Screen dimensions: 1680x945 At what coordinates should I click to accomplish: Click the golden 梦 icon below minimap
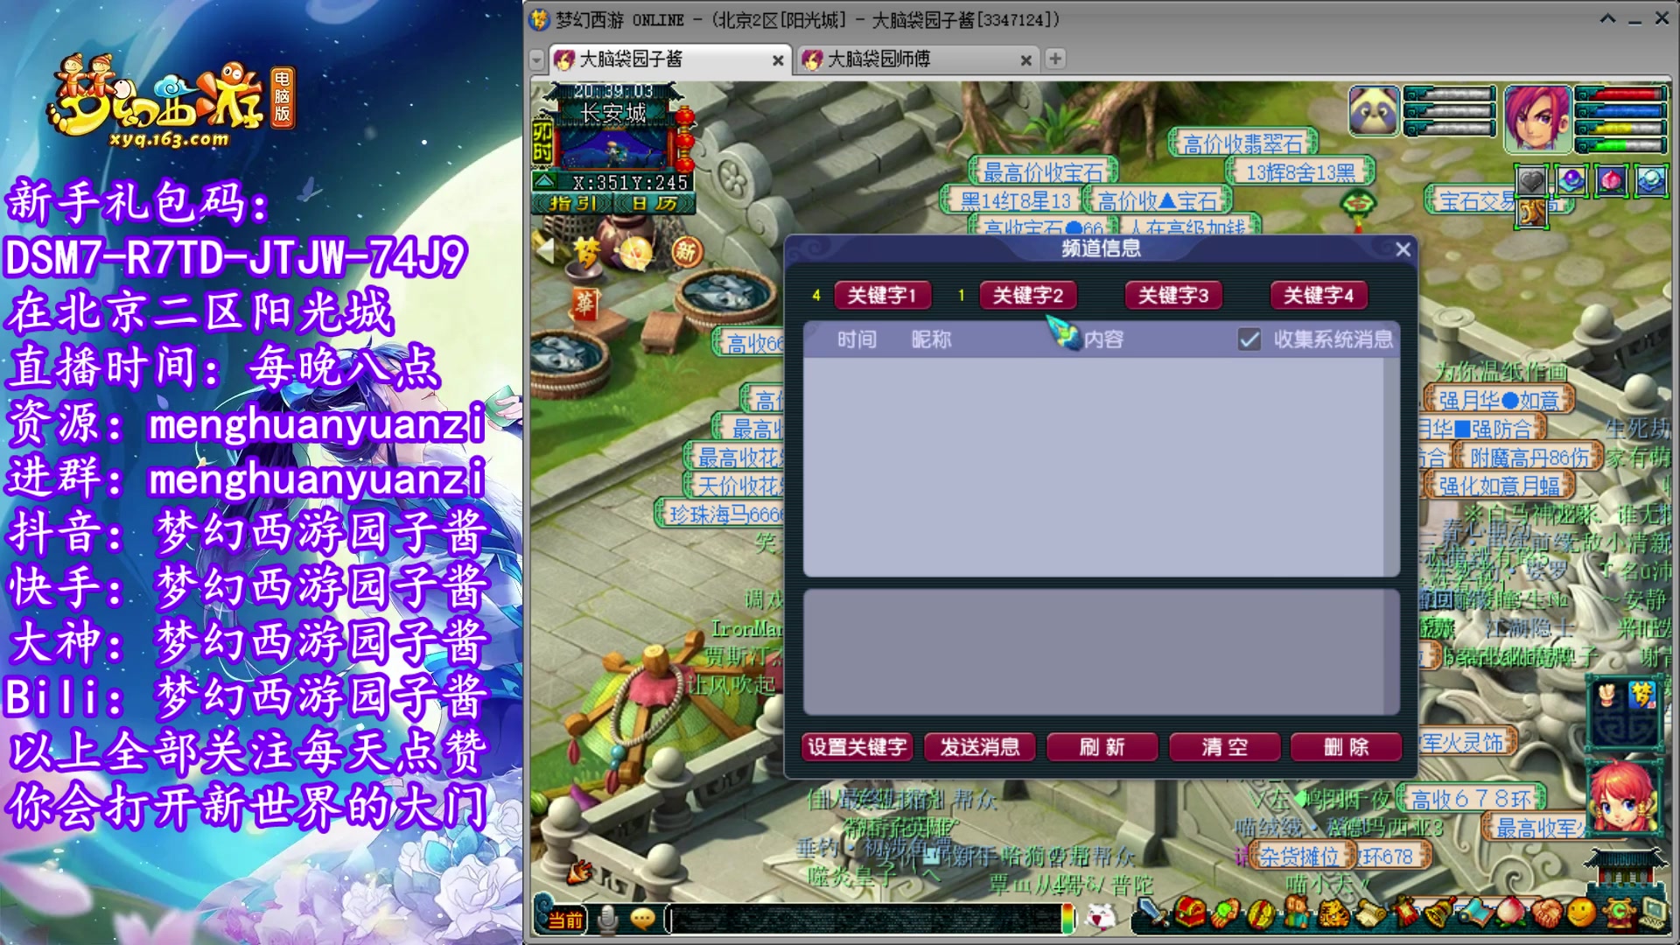click(x=586, y=254)
